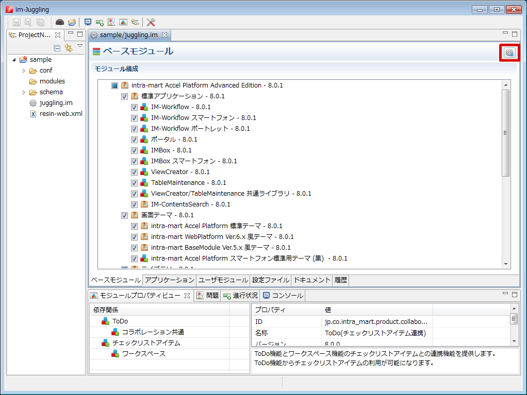Image resolution: width=527 pixels, height=395 pixels.
Task: Close the sample/juggling.im editor tab
Action: (x=164, y=35)
